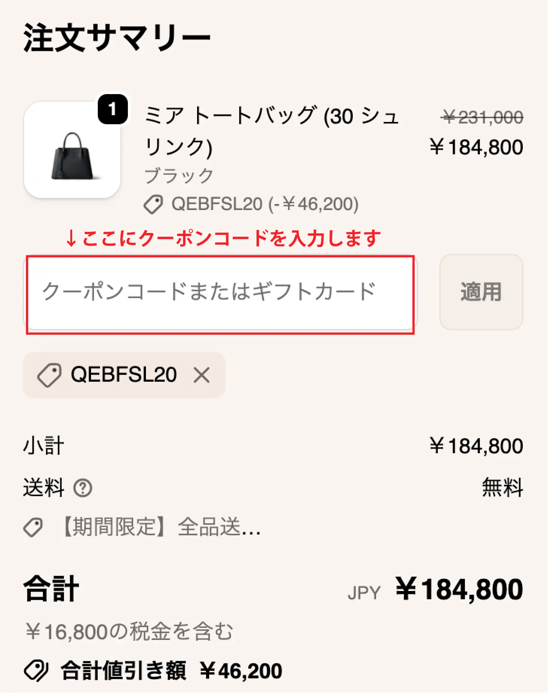The height and width of the screenshot is (693, 548).
Task: Click the quantity badge showing 1
Action: tap(112, 110)
